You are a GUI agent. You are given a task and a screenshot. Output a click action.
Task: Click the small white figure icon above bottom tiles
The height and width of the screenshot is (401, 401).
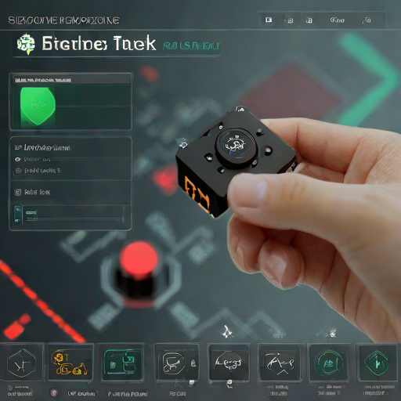point(227,332)
